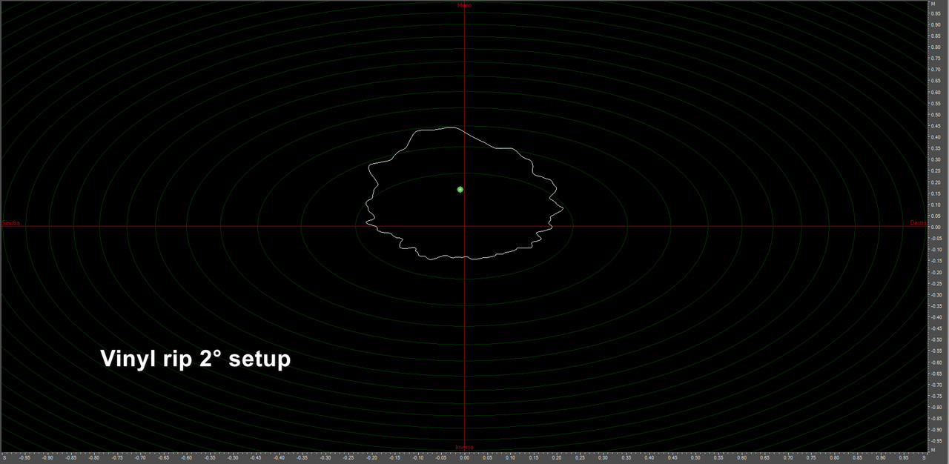The height and width of the screenshot is (464, 949).
Task: Click the red 'Inverse' axis label
Action: tap(464, 447)
